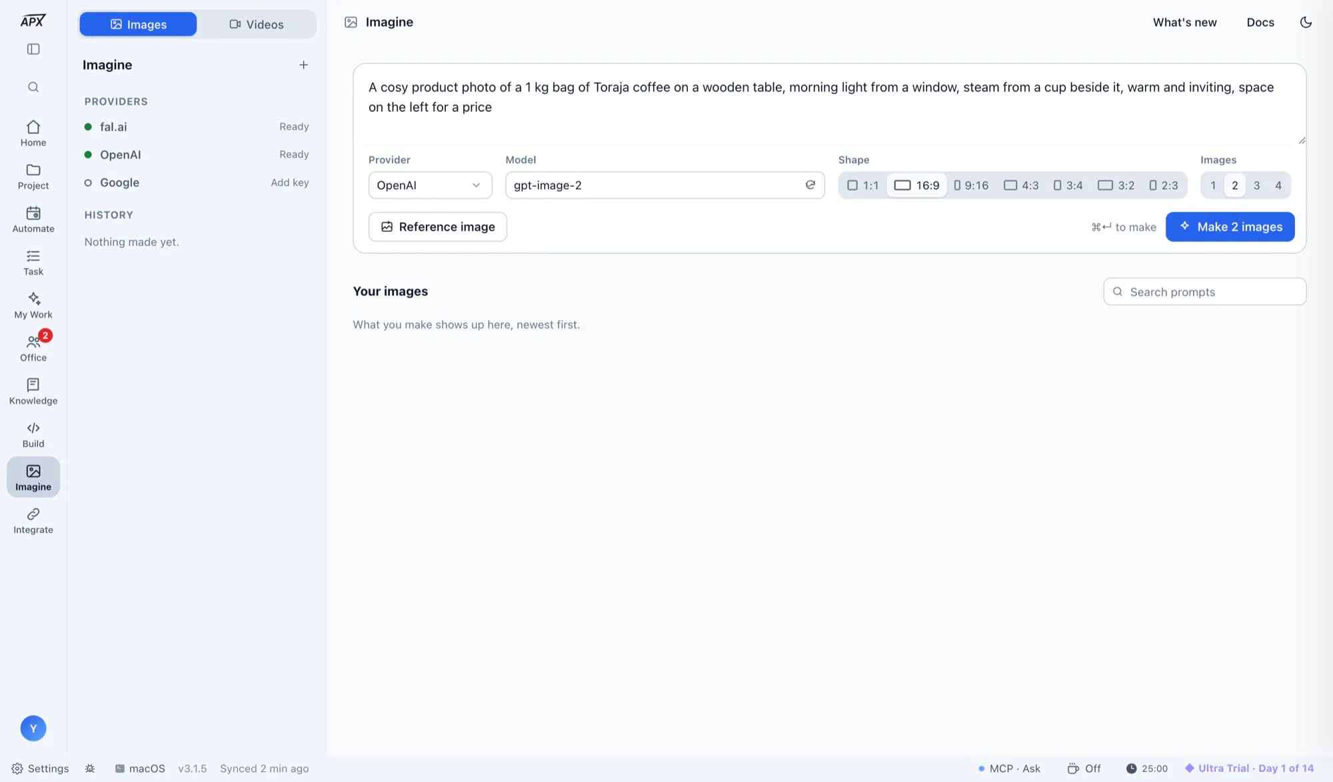This screenshot has width=1333, height=782.
Task: Open My Work section
Action: [33, 305]
